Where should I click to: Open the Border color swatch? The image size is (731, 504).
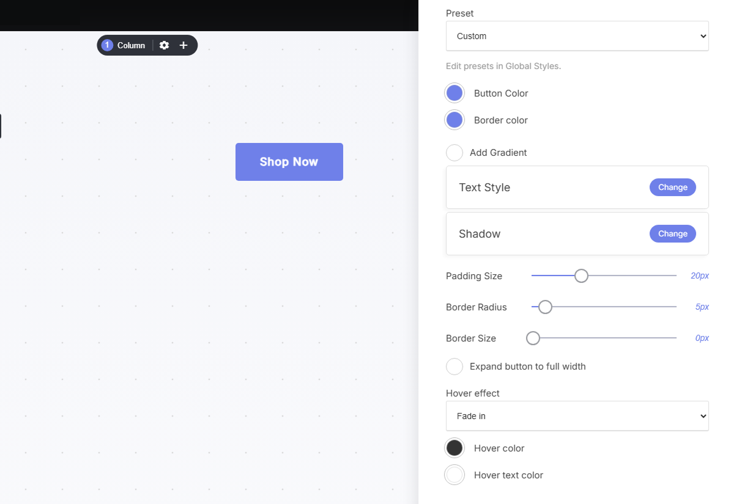point(455,120)
